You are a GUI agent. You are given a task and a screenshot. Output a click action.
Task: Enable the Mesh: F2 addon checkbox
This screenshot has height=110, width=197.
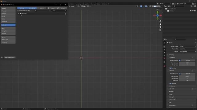(21, 14)
